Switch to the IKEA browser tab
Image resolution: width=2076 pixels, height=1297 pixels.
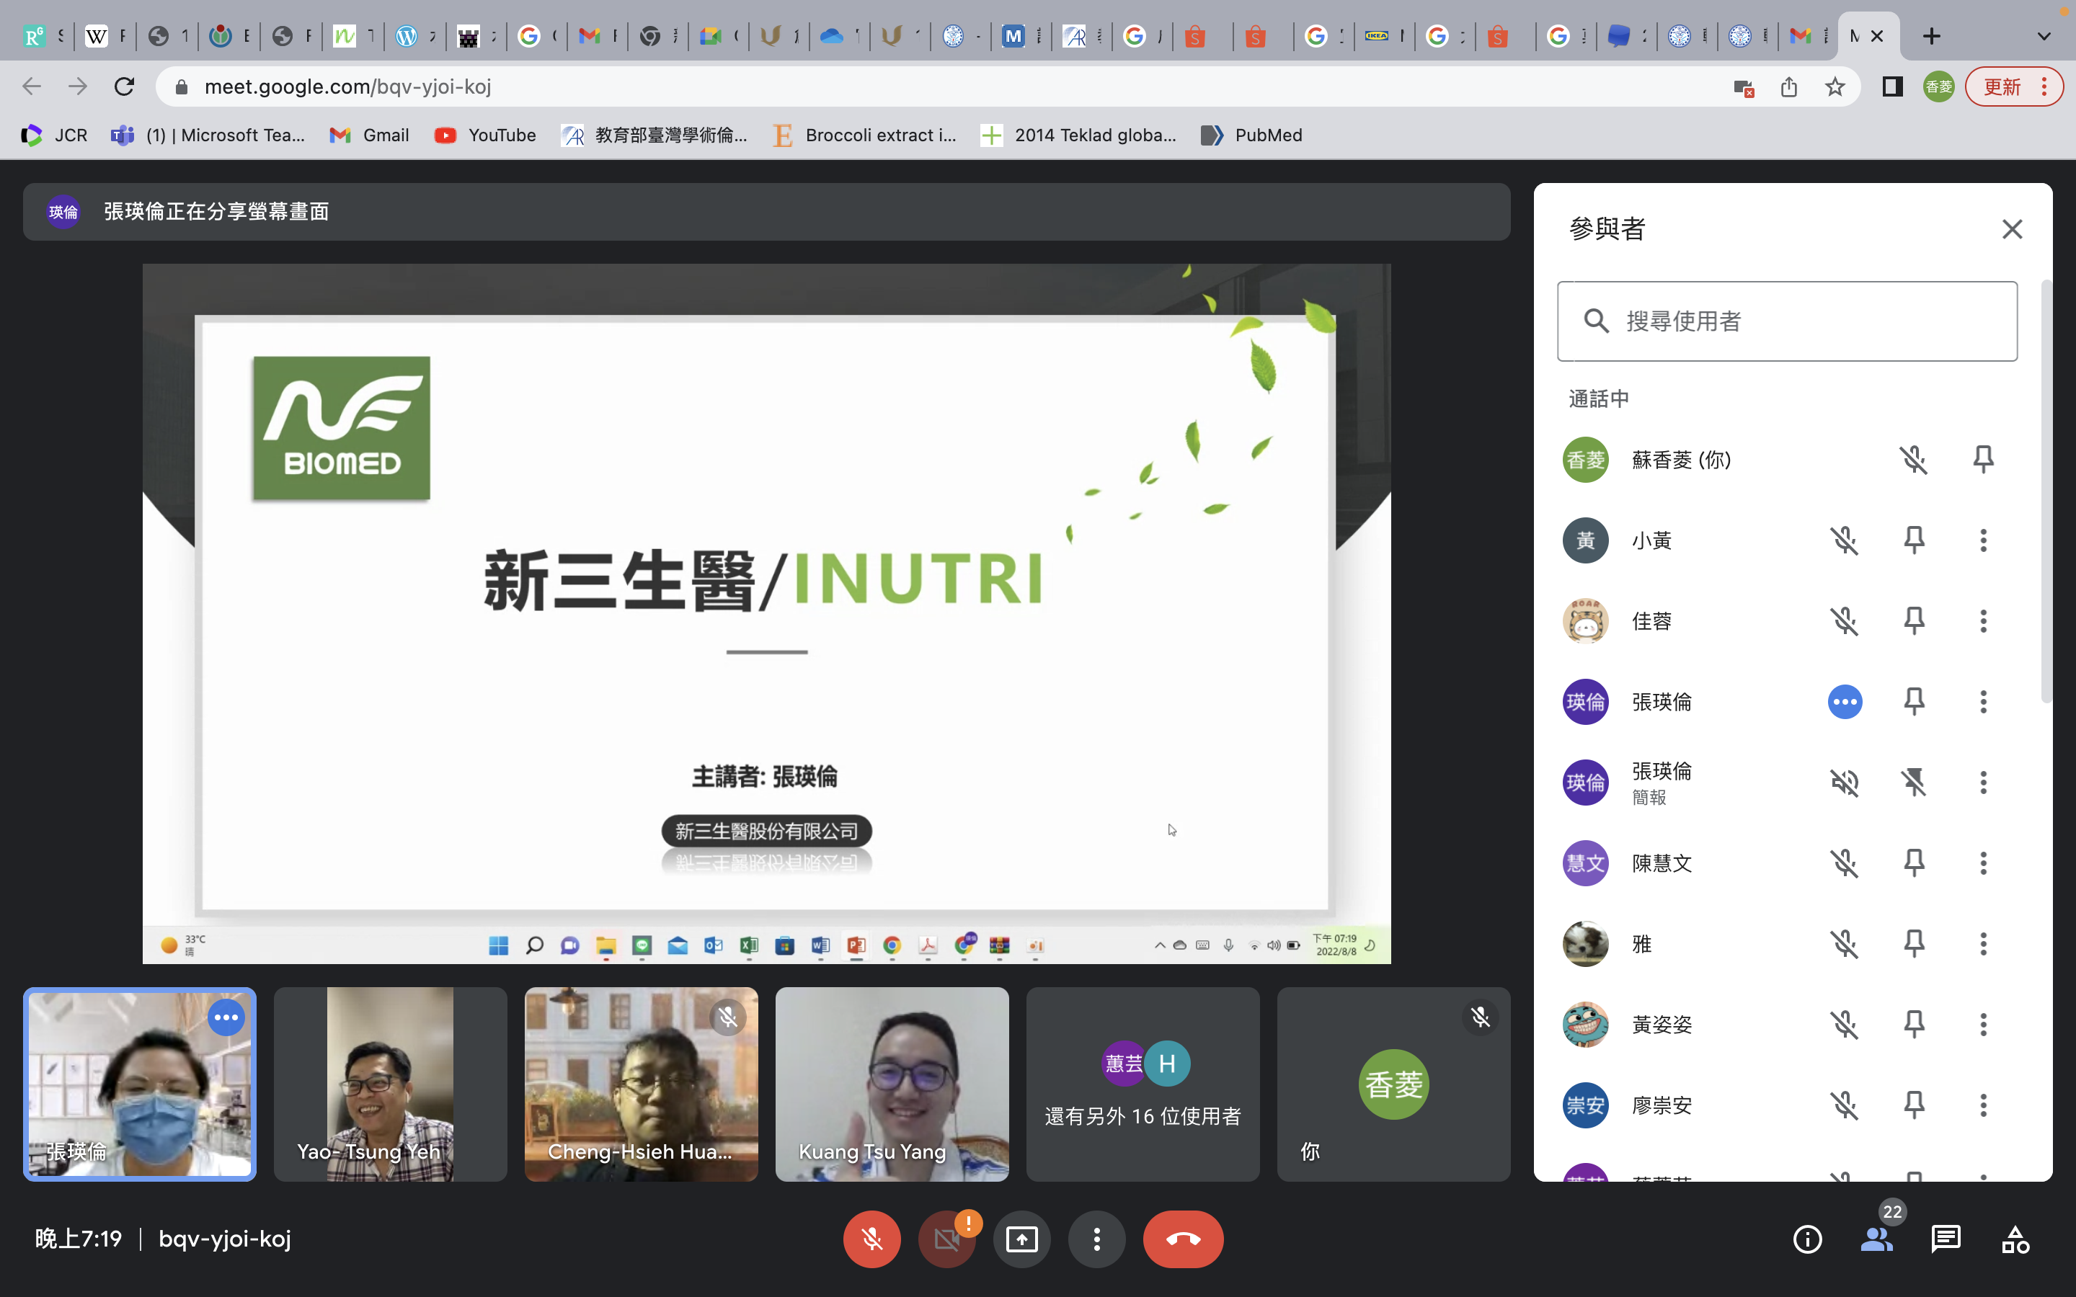coord(1385,36)
